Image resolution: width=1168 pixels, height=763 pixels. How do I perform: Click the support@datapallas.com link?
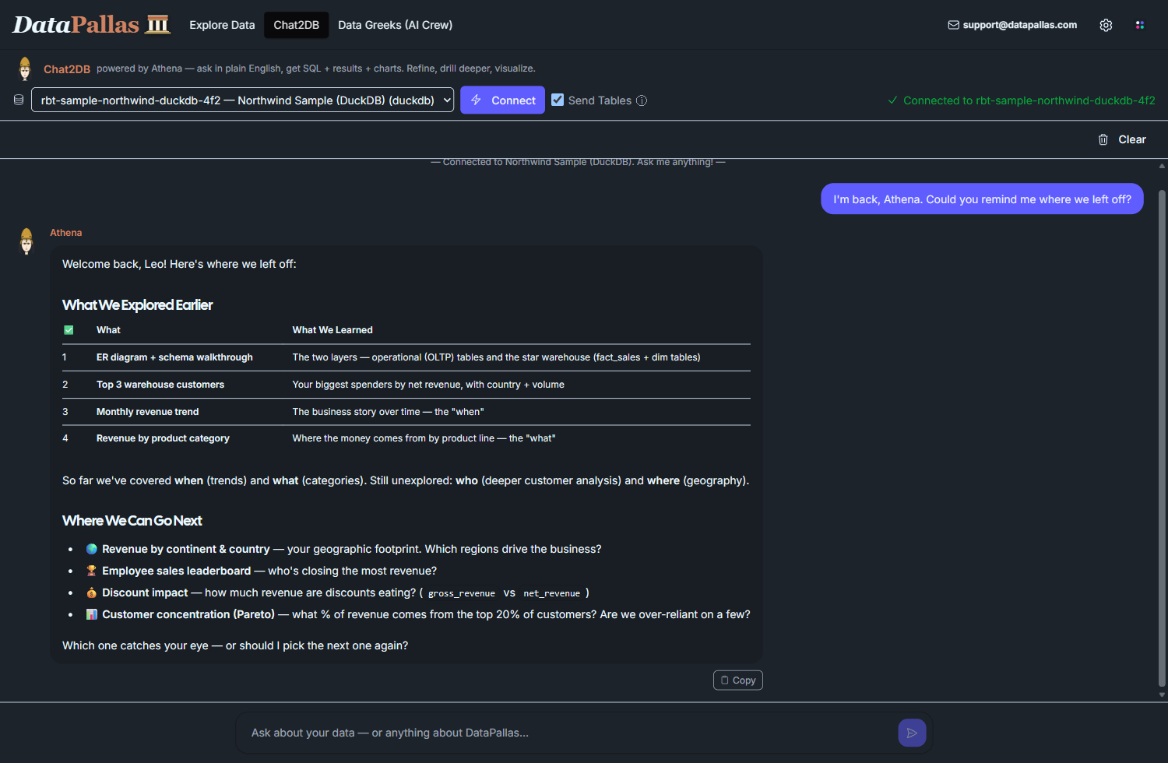(1020, 25)
